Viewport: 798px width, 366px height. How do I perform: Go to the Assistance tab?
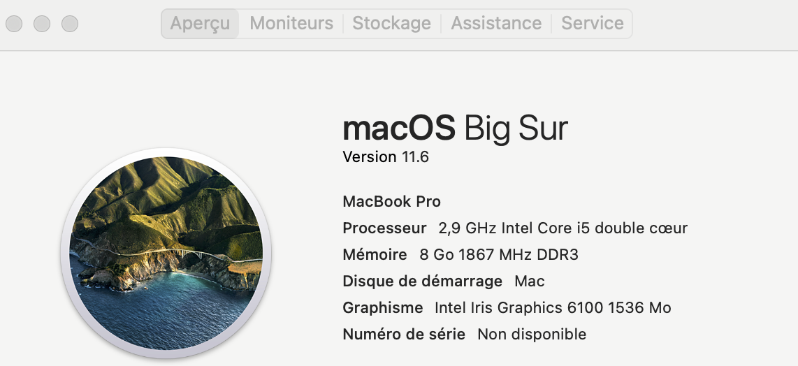[x=496, y=23]
